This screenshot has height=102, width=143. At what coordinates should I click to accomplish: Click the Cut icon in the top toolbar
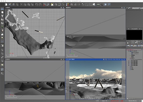21,4
